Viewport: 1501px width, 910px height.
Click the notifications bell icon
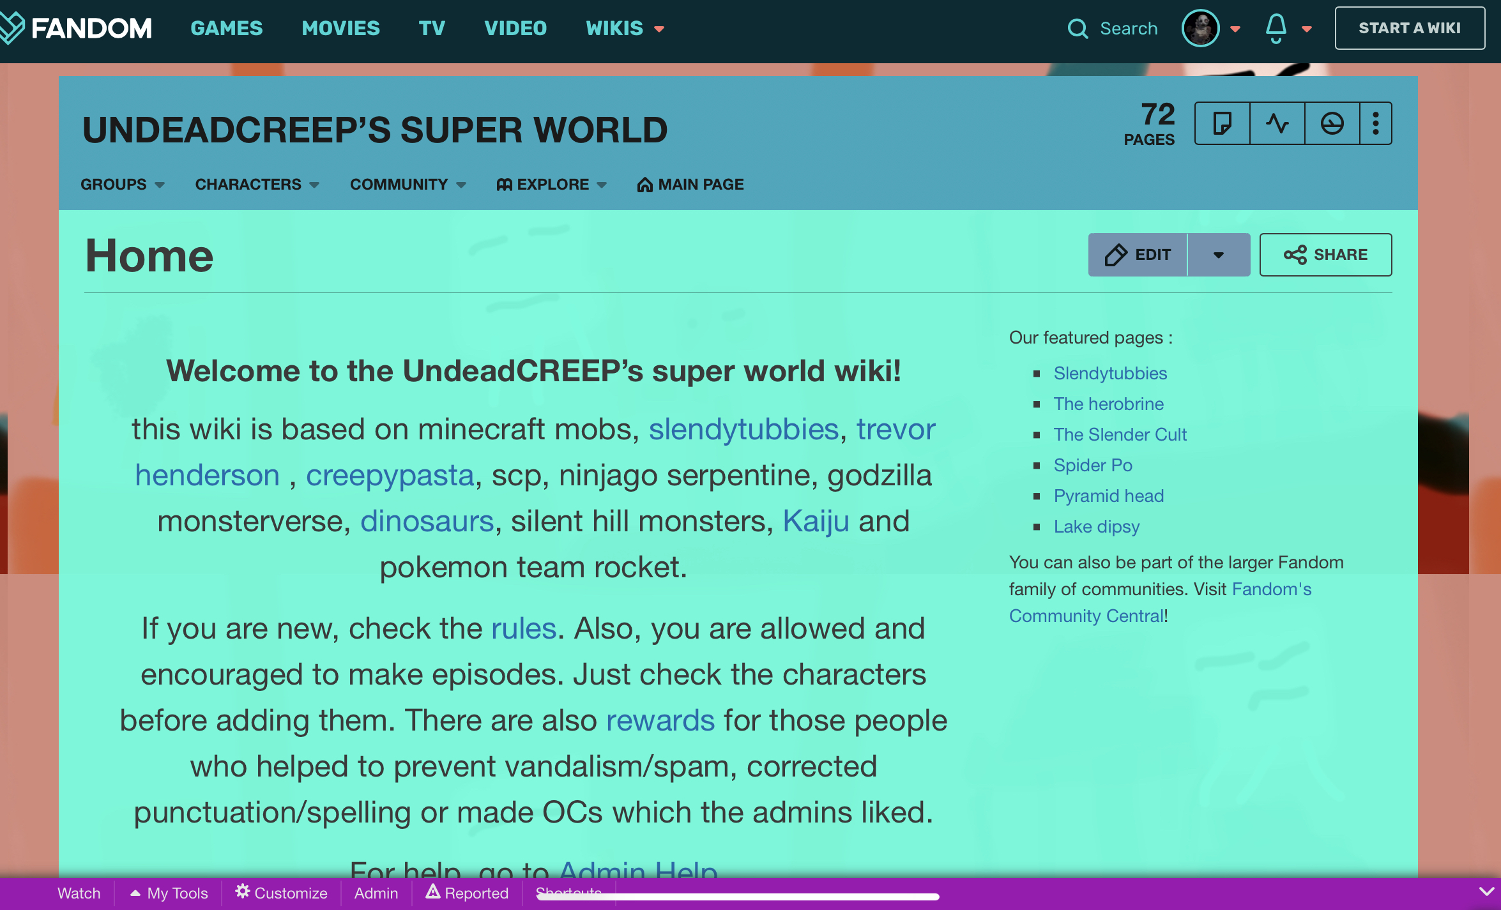(x=1276, y=28)
